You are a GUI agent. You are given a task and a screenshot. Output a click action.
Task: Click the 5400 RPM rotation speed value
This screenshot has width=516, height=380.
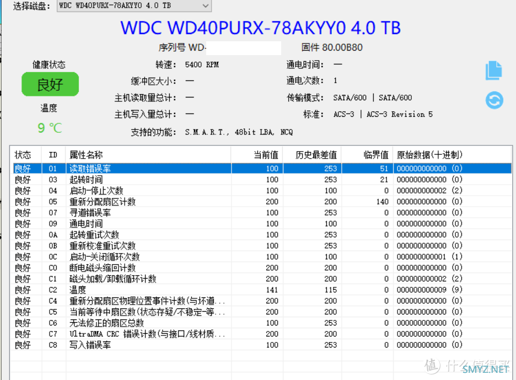click(x=202, y=64)
